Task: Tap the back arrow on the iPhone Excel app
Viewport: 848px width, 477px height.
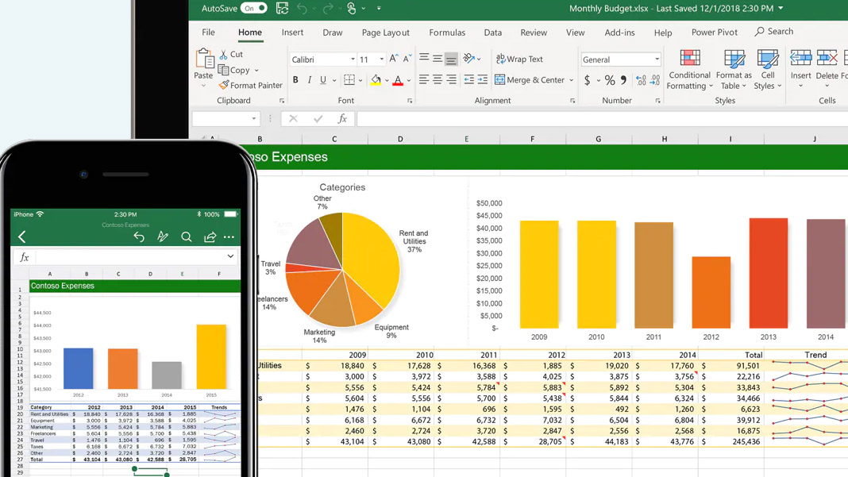Action: pos(22,237)
